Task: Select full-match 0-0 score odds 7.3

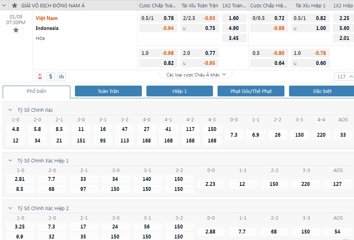Action: (234, 135)
